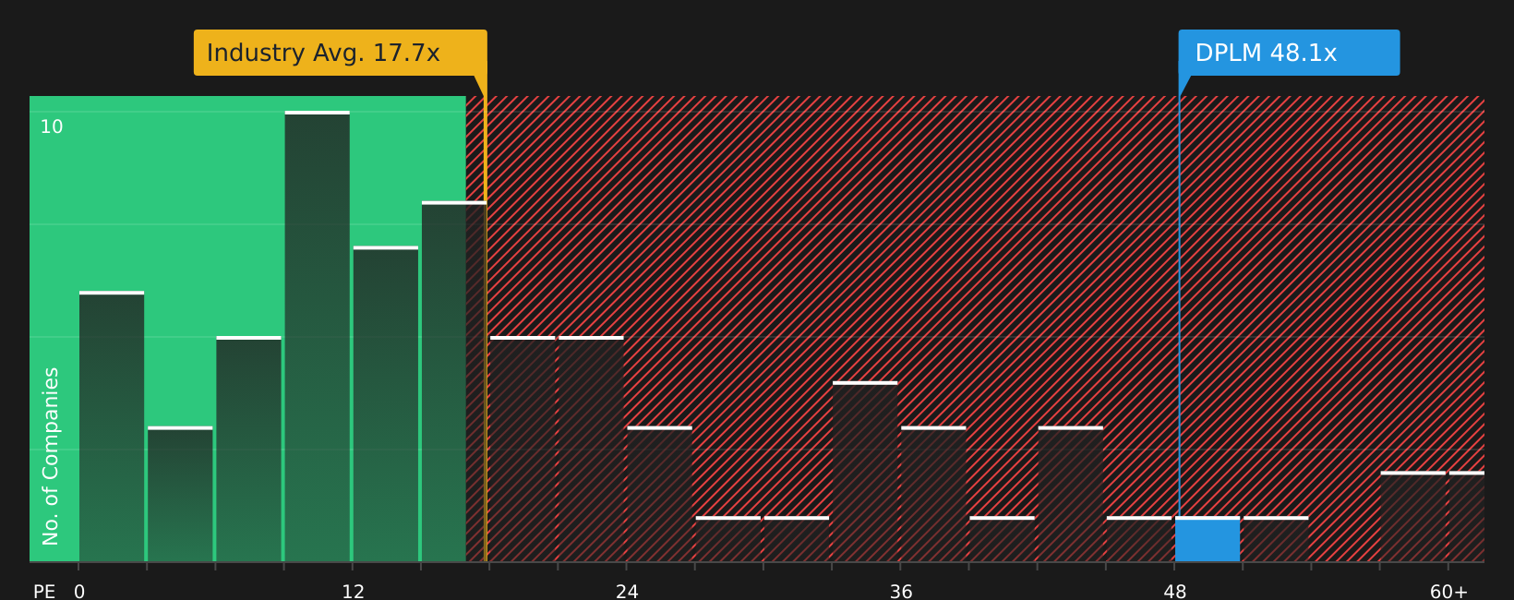Viewport: 1514px width, 600px height.
Task: Click the 'PE' axis title
Action: [44, 592]
